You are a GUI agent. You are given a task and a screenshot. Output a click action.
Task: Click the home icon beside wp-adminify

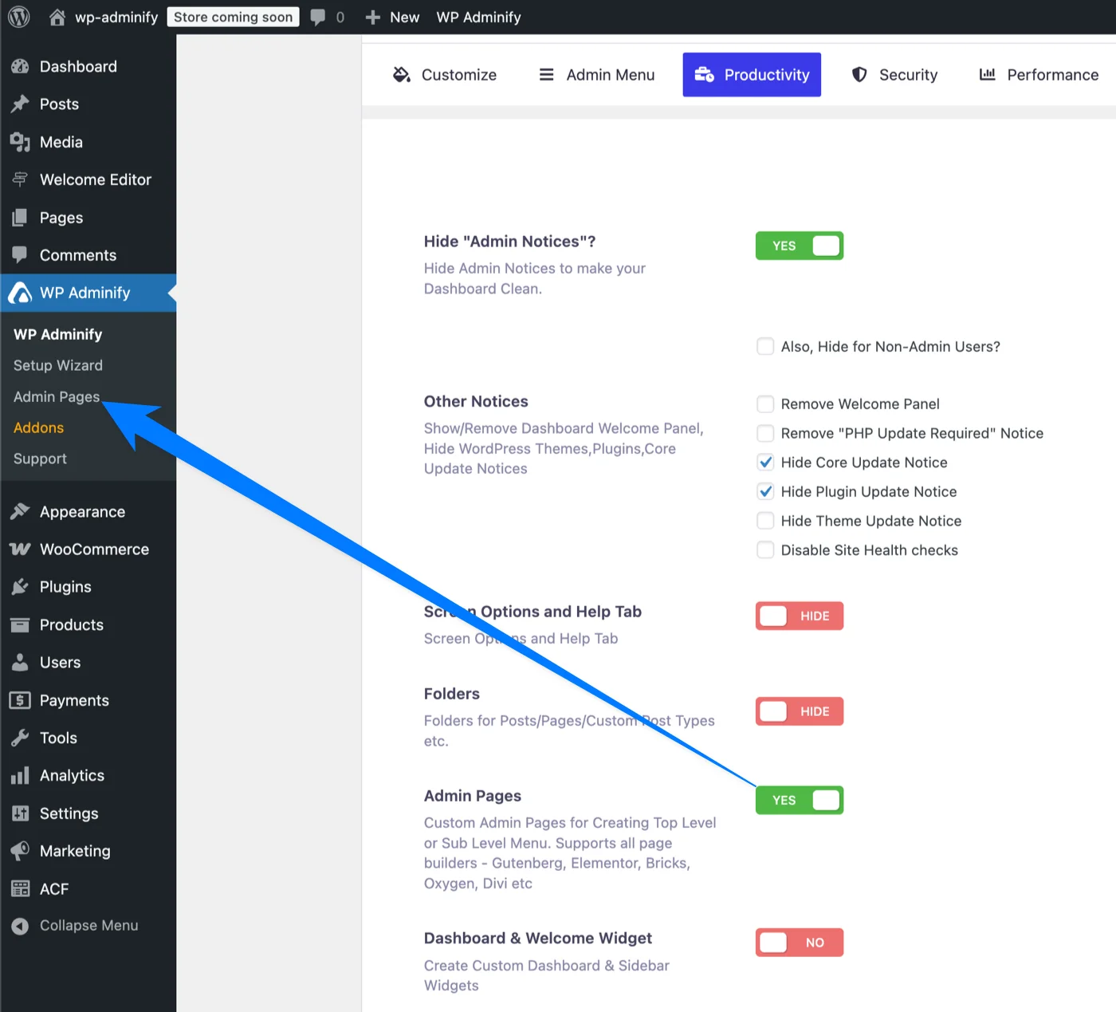(57, 17)
